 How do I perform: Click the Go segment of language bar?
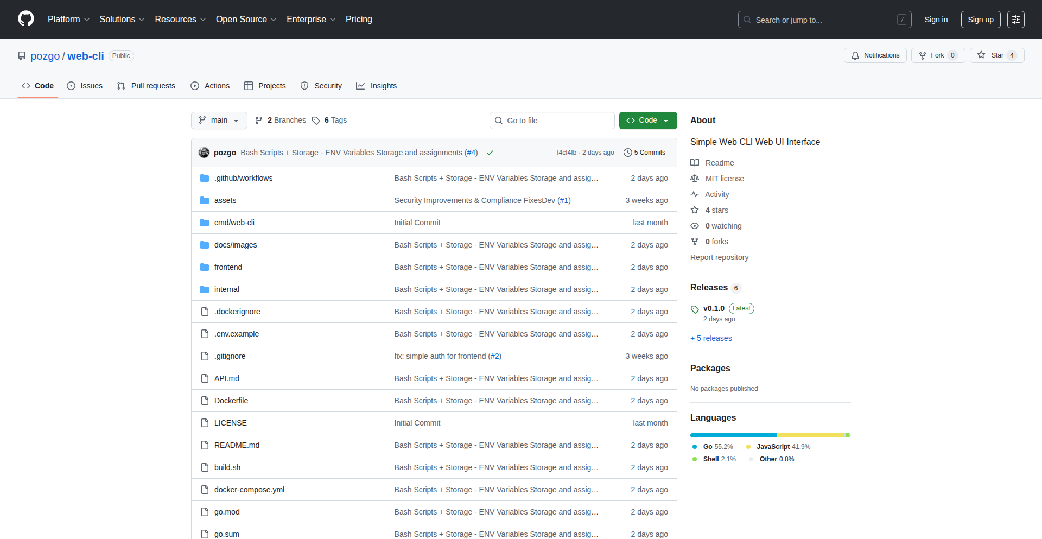pyautogui.click(x=733, y=435)
